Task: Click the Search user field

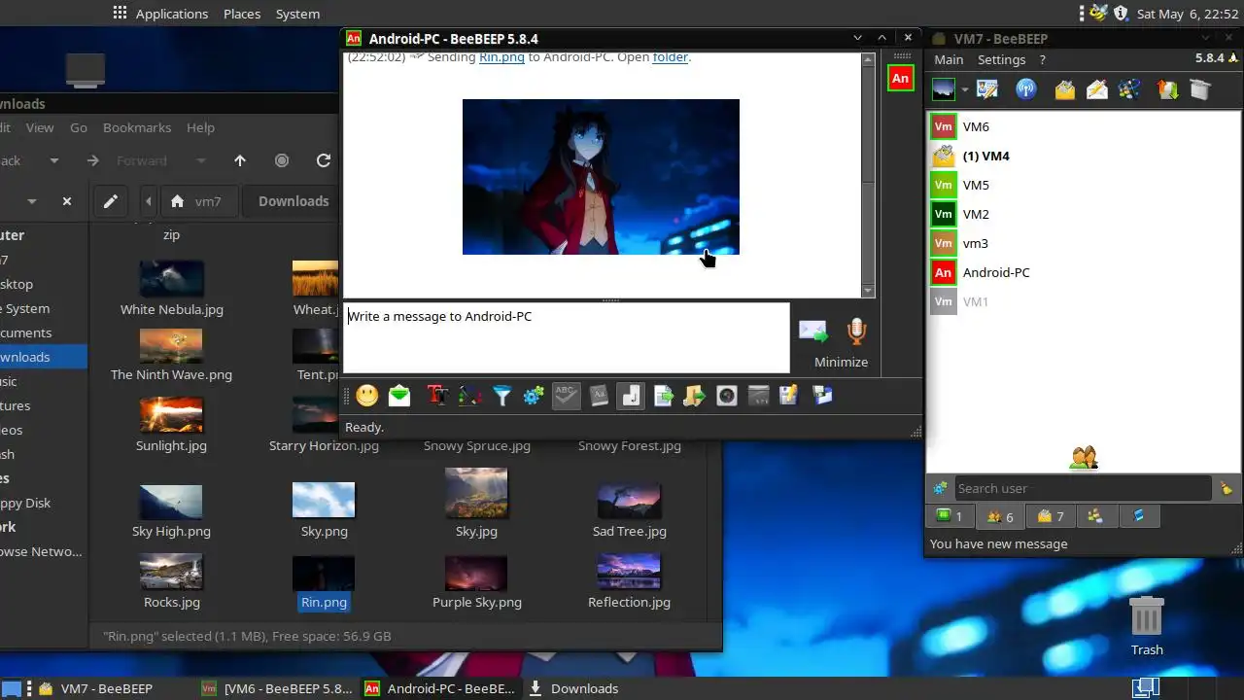Action: pyautogui.click(x=1082, y=488)
